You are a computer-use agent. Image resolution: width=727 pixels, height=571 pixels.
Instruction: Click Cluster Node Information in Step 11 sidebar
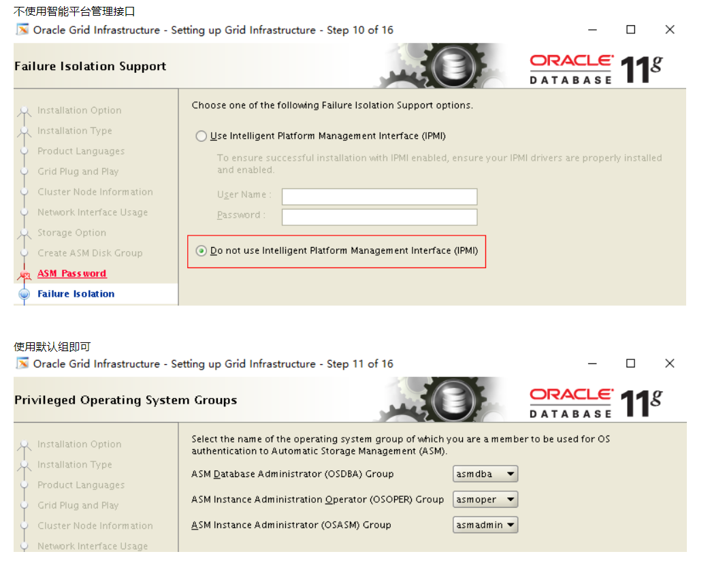pyautogui.click(x=95, y=525)
